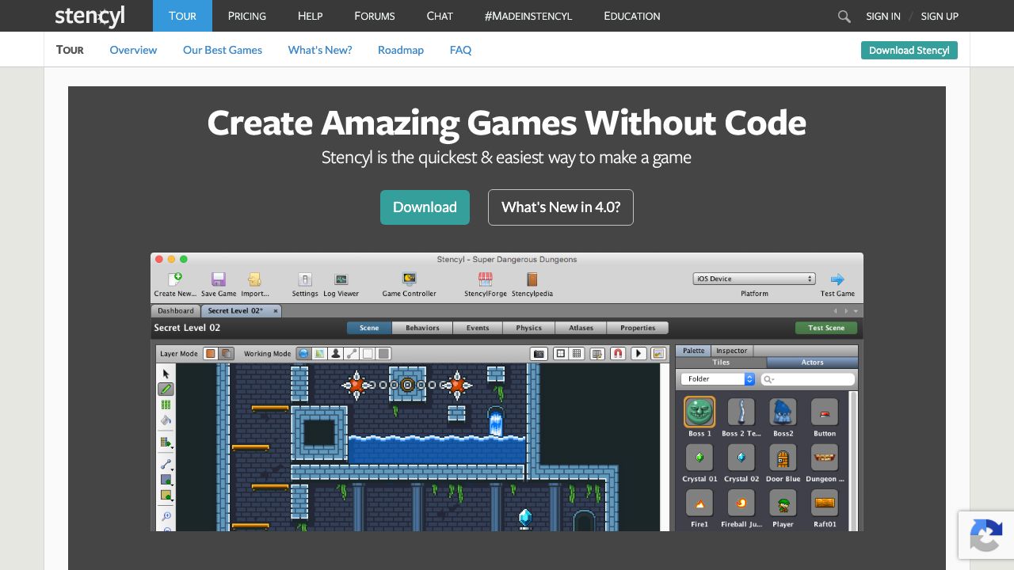
Task: Click the palette search field
Action: [808, 379]
